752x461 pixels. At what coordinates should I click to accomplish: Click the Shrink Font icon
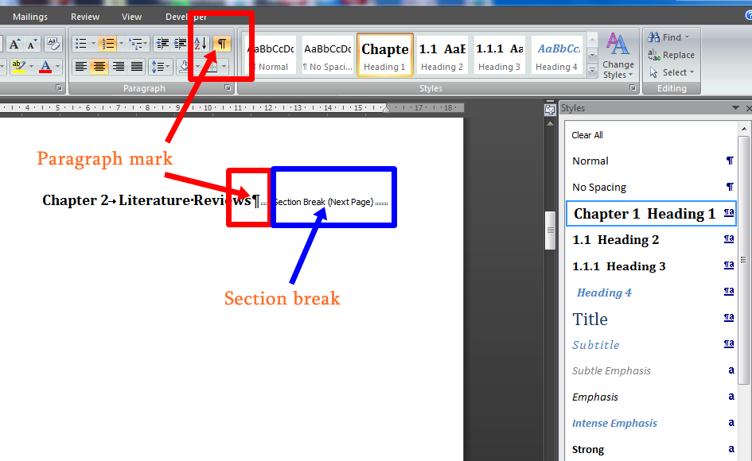(x=32, y=44)
